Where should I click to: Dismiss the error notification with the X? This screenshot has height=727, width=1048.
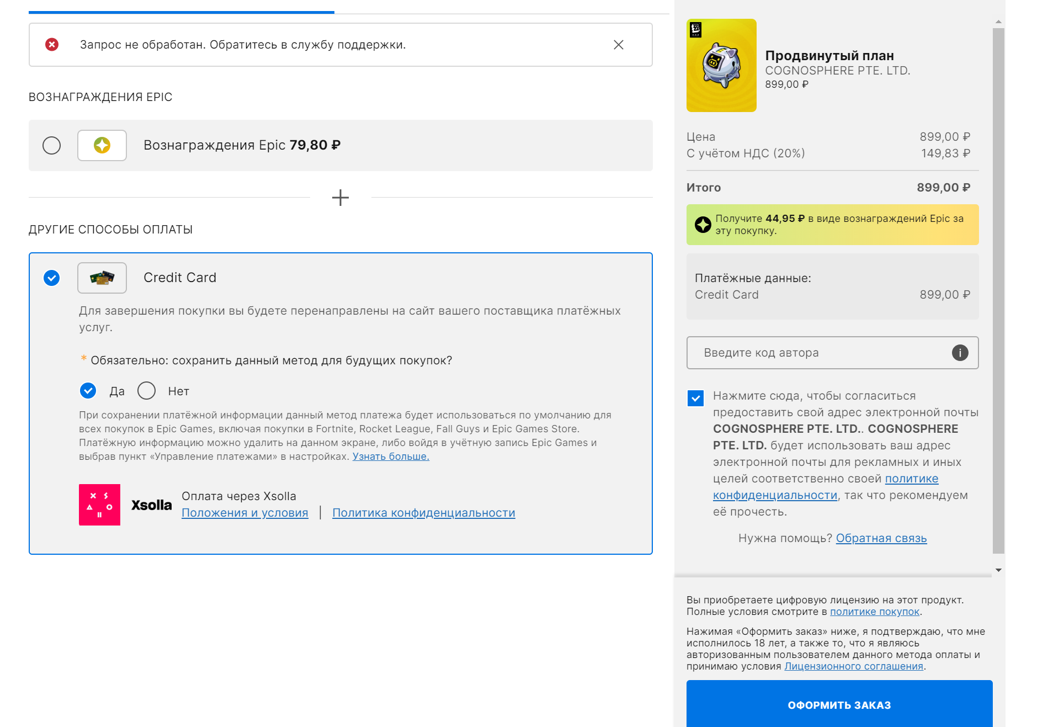coord(618,45)
